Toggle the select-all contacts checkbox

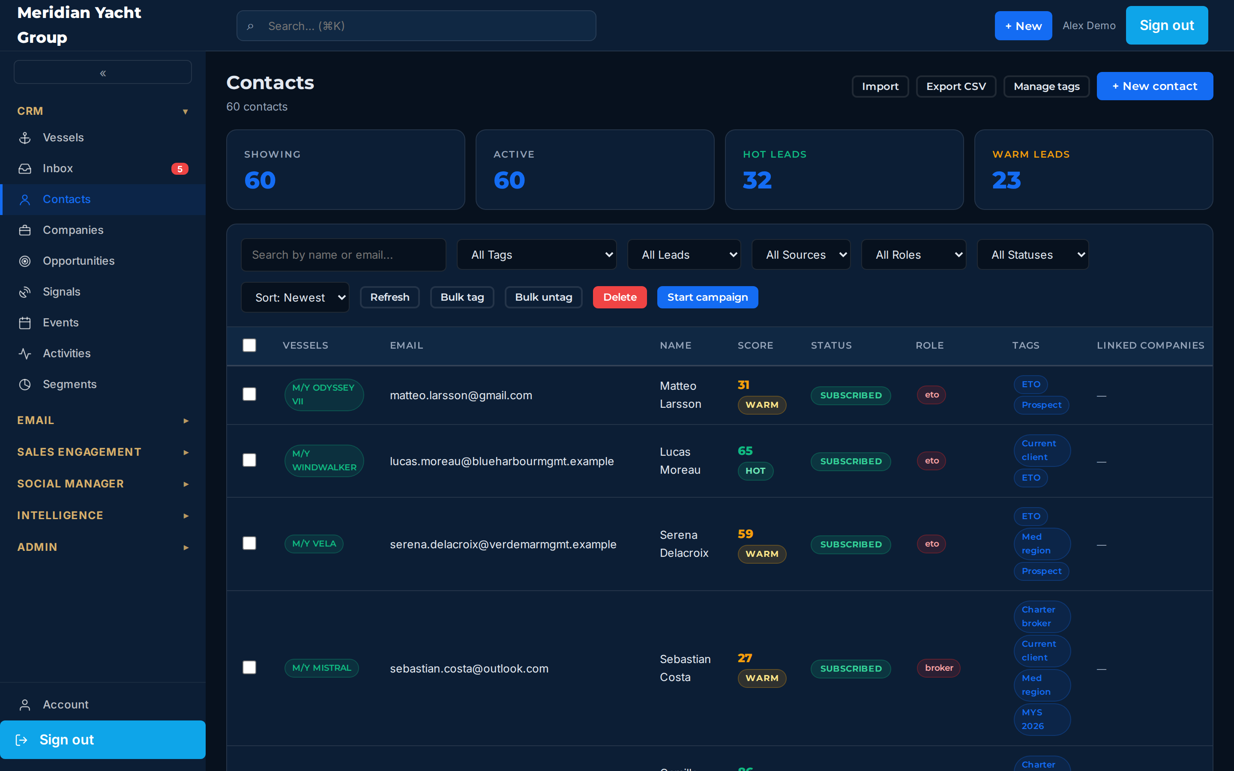click(x=249, y=345)
